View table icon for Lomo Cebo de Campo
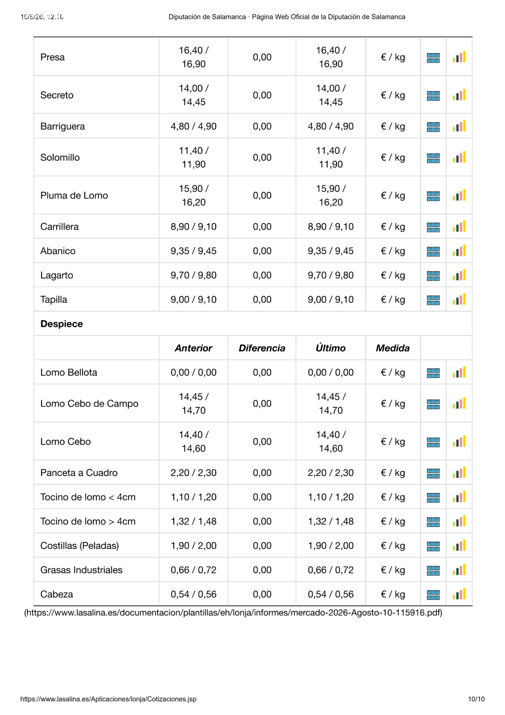Screen dimensions: 505x715 [433, 404]
